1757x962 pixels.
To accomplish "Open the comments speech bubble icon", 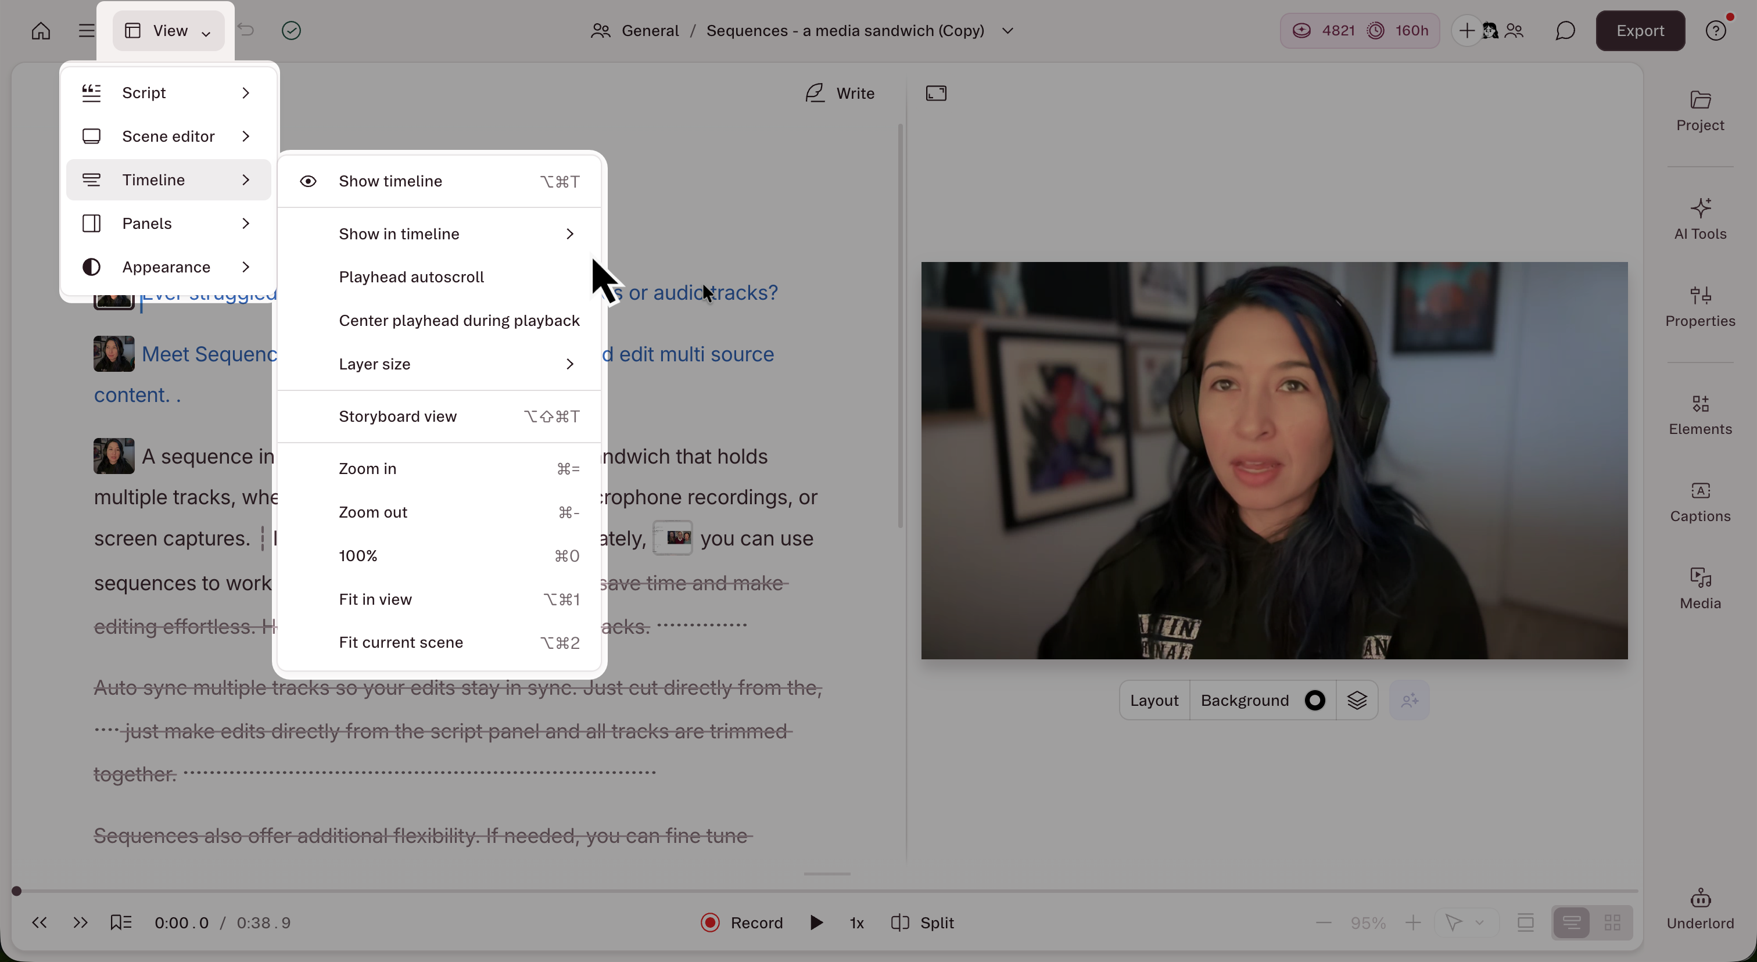I will tap(1565, 31).
